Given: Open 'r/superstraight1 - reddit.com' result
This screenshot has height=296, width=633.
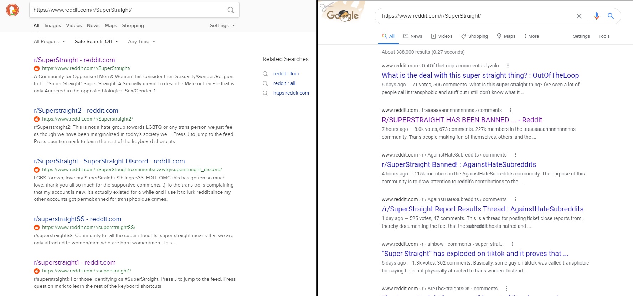Looking at the screenshot, I should click(75, 262).
